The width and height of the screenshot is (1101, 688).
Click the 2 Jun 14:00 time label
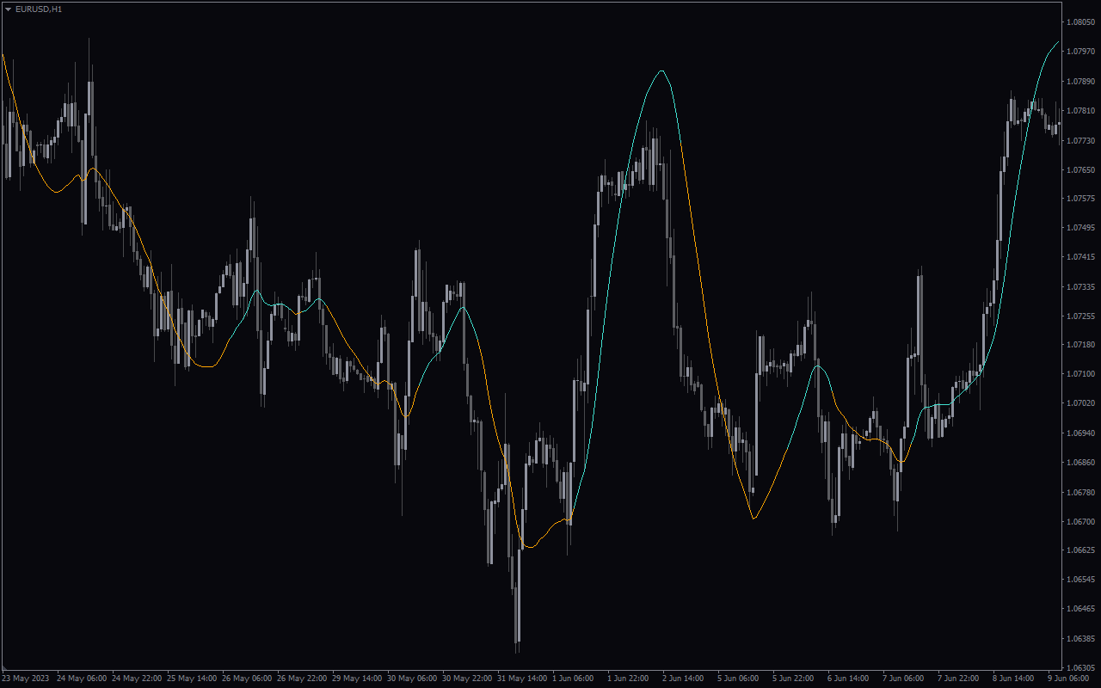pos(685,679)
